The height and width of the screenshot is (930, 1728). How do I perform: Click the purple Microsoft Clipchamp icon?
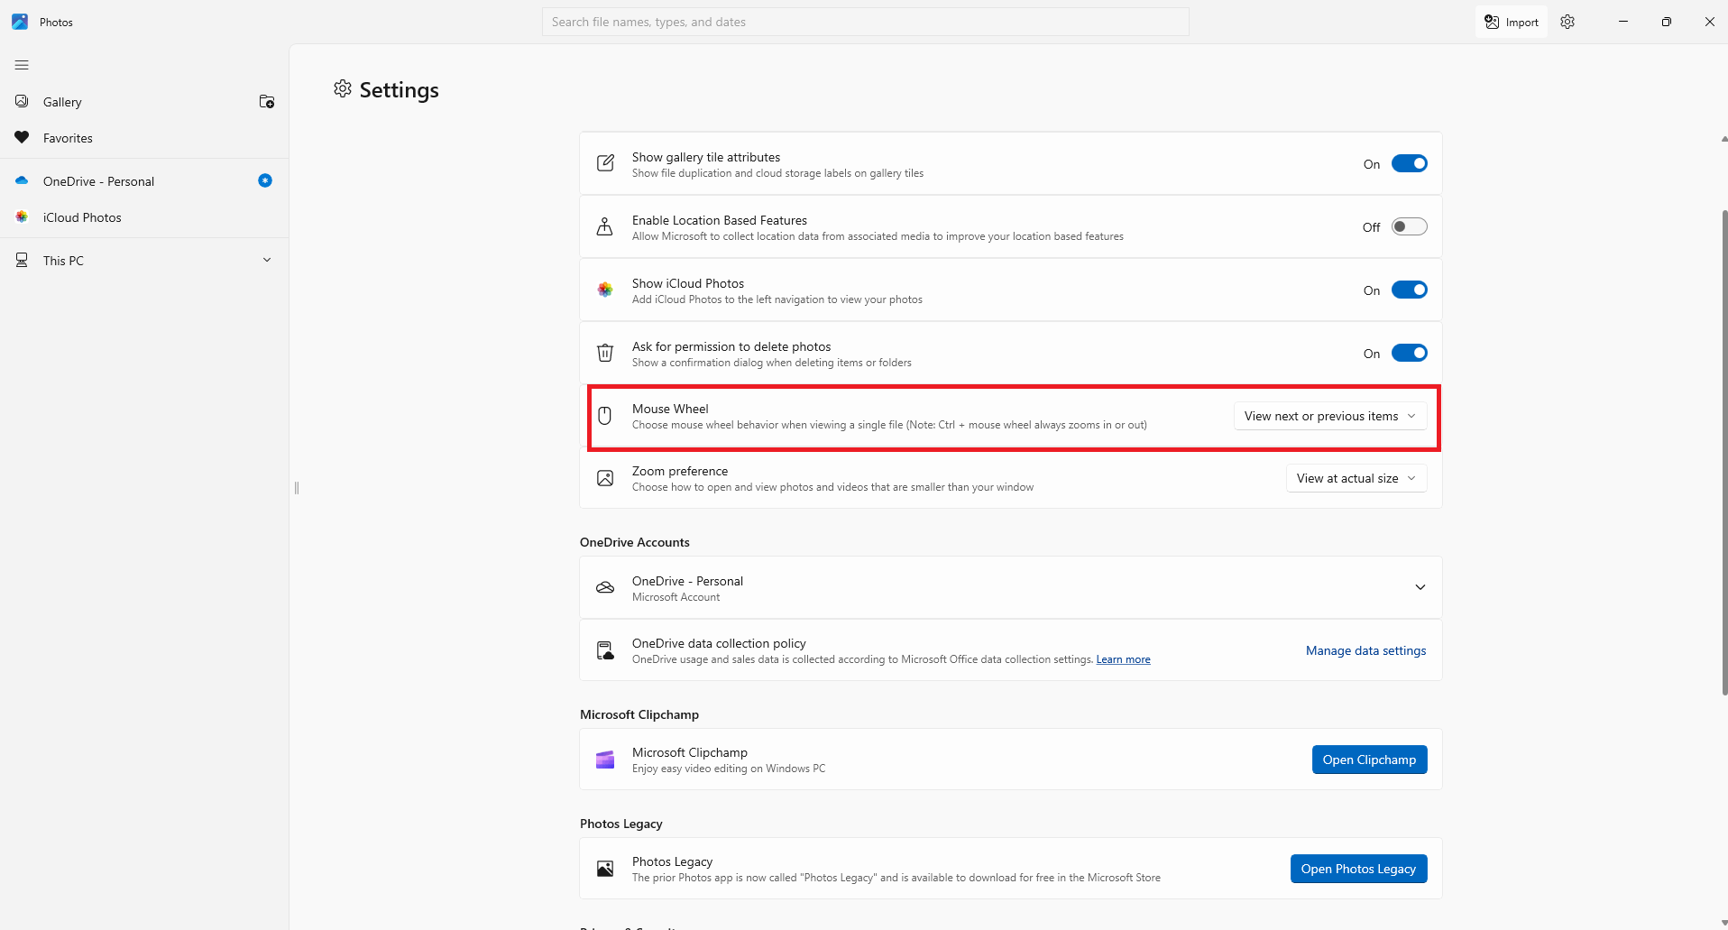605,760
